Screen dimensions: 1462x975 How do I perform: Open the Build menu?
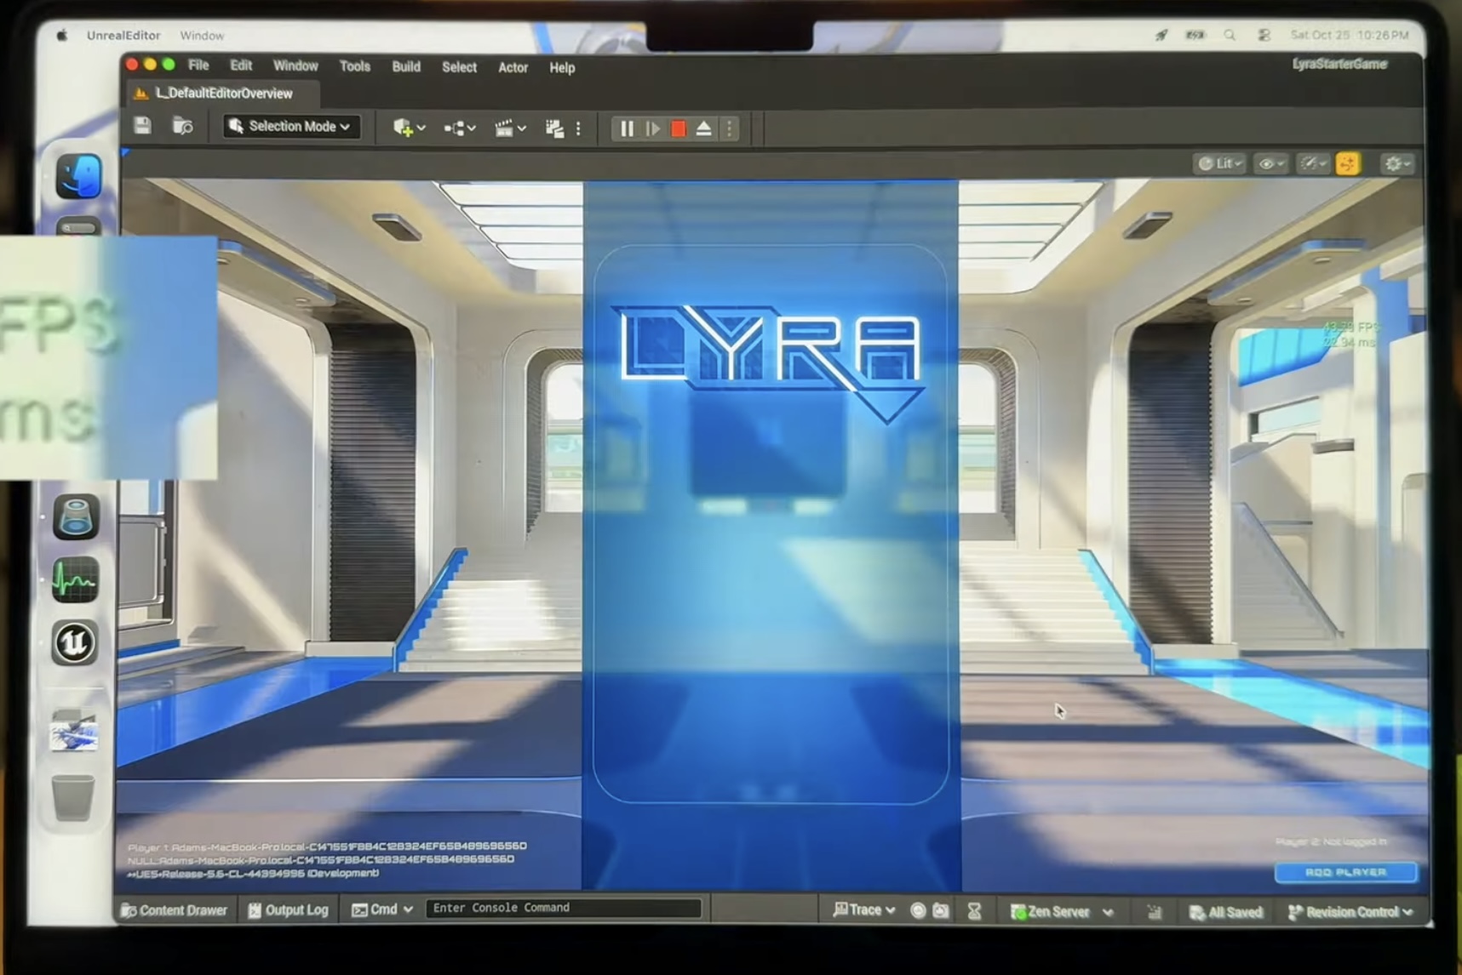(x=406, y=66)
